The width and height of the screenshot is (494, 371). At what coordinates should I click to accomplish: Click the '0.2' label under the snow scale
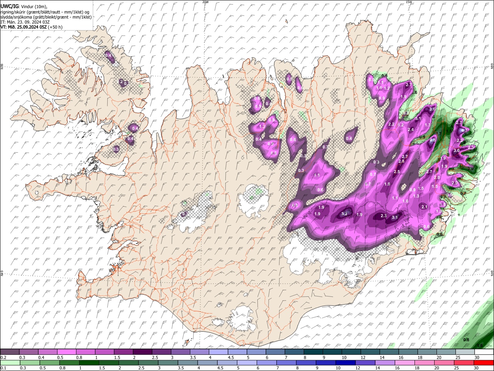coord(3,358)
